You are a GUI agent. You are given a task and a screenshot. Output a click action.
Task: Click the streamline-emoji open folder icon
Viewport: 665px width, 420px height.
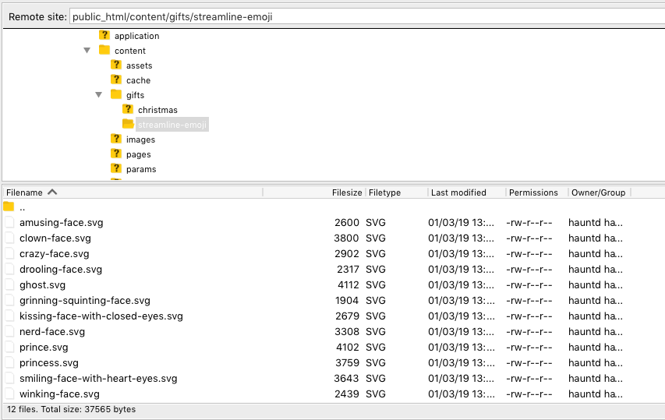(128, 125)
